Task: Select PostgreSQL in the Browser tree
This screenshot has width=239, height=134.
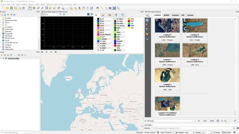Action: click(9, 34)
